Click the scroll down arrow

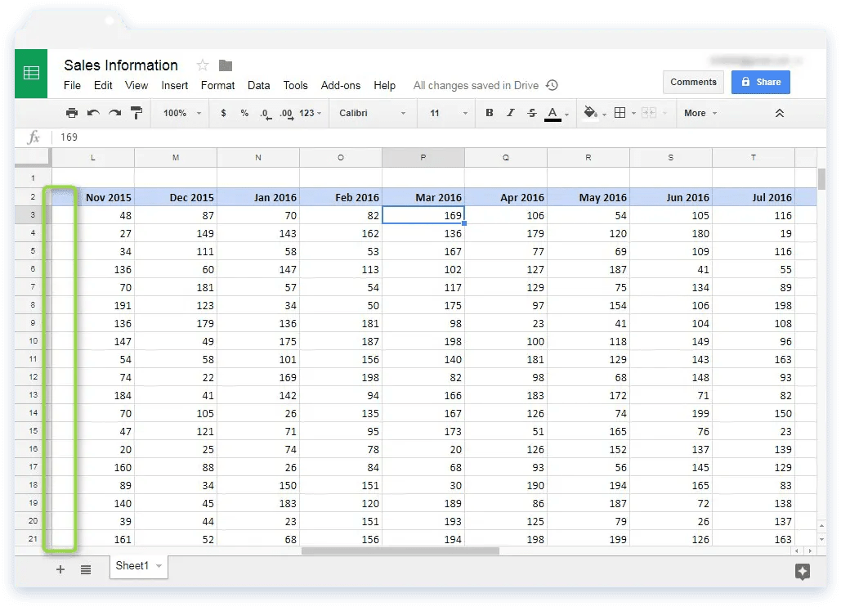click(x=821, y=539)
